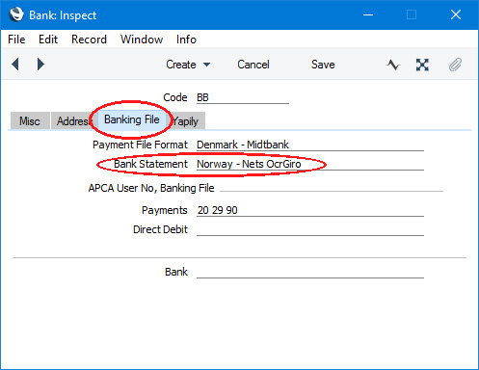Image resolution: width=479 pixels, height=370 pixels.
Task: Save the bank record
Action: coord(323,65)
